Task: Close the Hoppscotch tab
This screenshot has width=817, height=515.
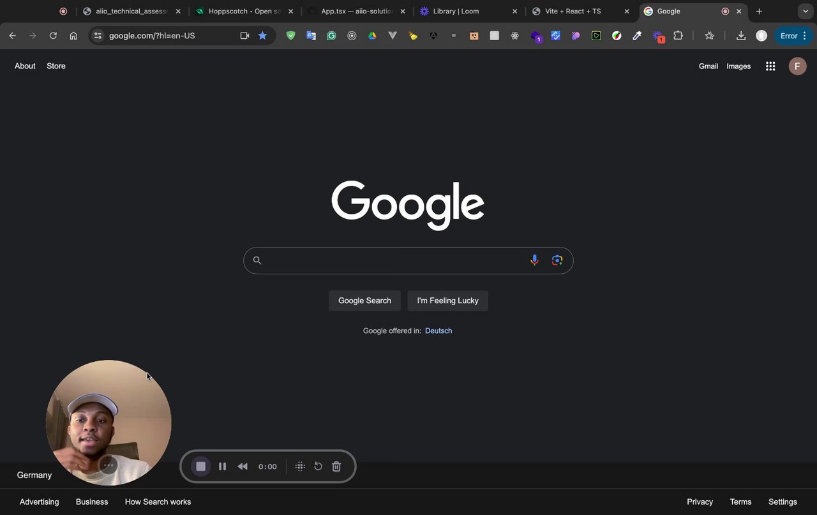Action: (290, 11)
